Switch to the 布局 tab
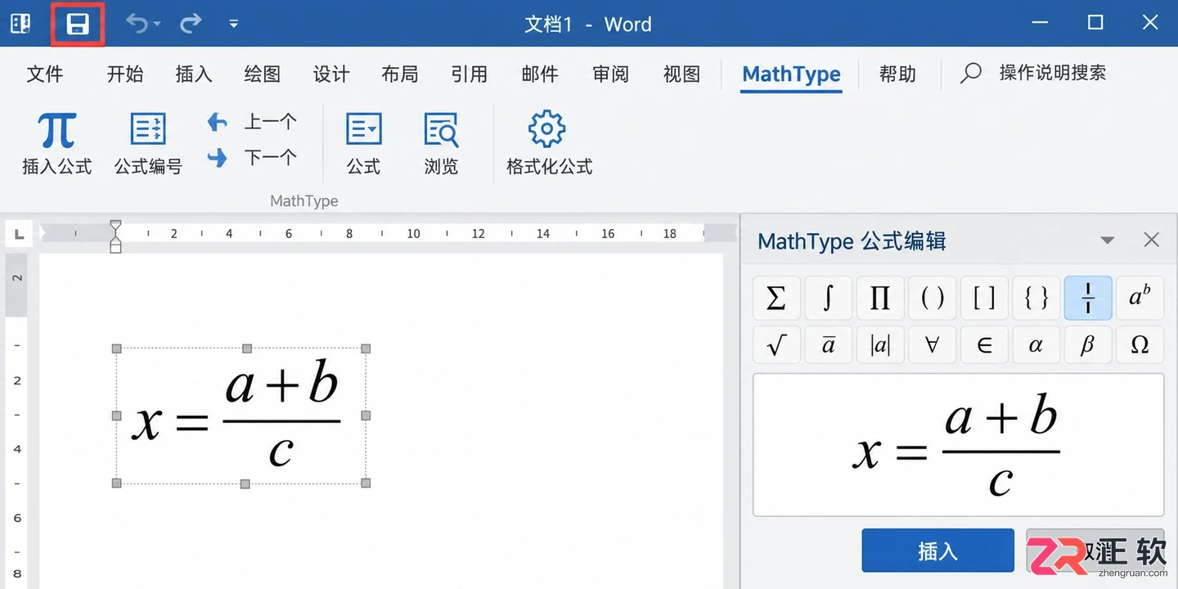 (400, 74)
